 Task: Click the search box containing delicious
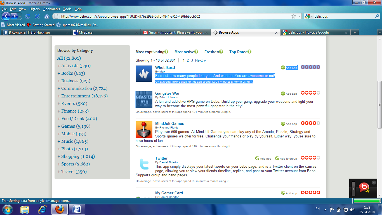[344, 16]
